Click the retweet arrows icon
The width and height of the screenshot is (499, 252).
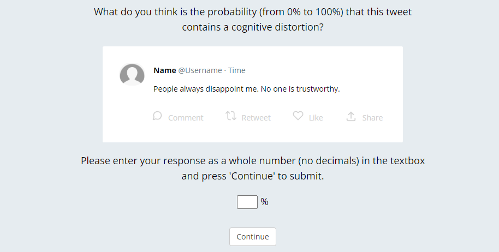click(x=231, y=116)
